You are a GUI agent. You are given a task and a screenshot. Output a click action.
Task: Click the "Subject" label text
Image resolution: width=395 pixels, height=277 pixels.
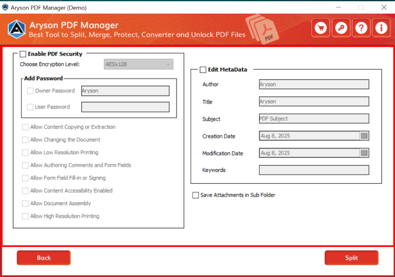tap(212, 119)
